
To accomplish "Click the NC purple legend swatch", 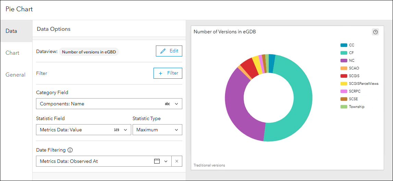I will point(344,61).
